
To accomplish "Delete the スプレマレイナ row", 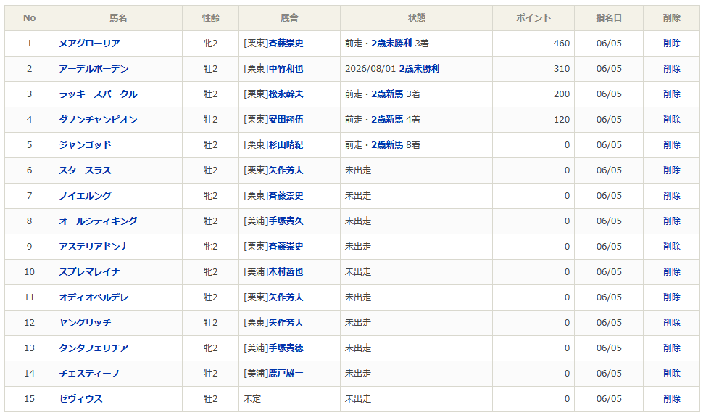I will 671,272.
